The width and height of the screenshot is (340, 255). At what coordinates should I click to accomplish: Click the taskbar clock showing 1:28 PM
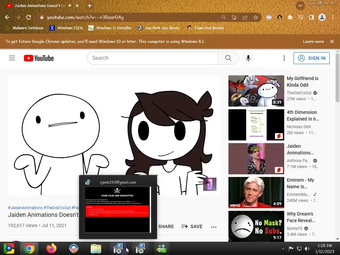coord(325,248)
